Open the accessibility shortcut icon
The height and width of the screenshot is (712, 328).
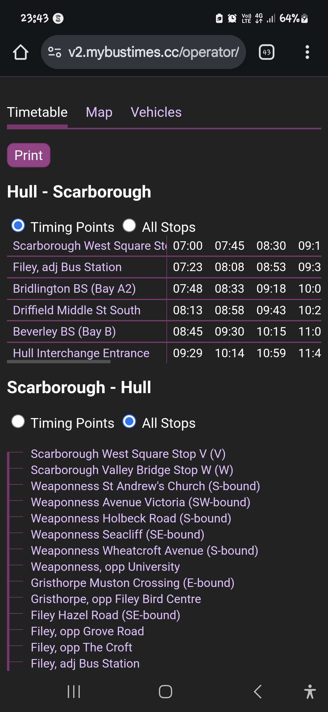coord(310,692)
